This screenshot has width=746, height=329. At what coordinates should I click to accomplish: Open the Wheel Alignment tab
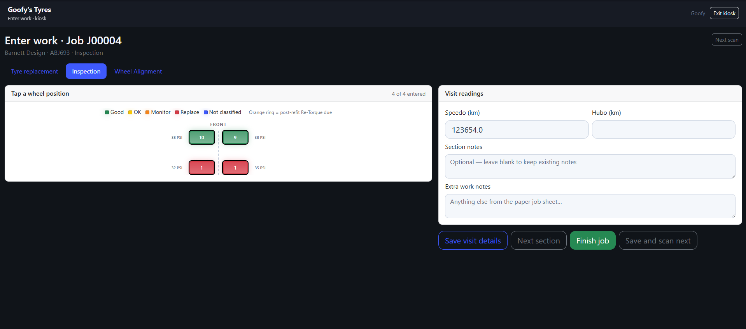[138, 71]
